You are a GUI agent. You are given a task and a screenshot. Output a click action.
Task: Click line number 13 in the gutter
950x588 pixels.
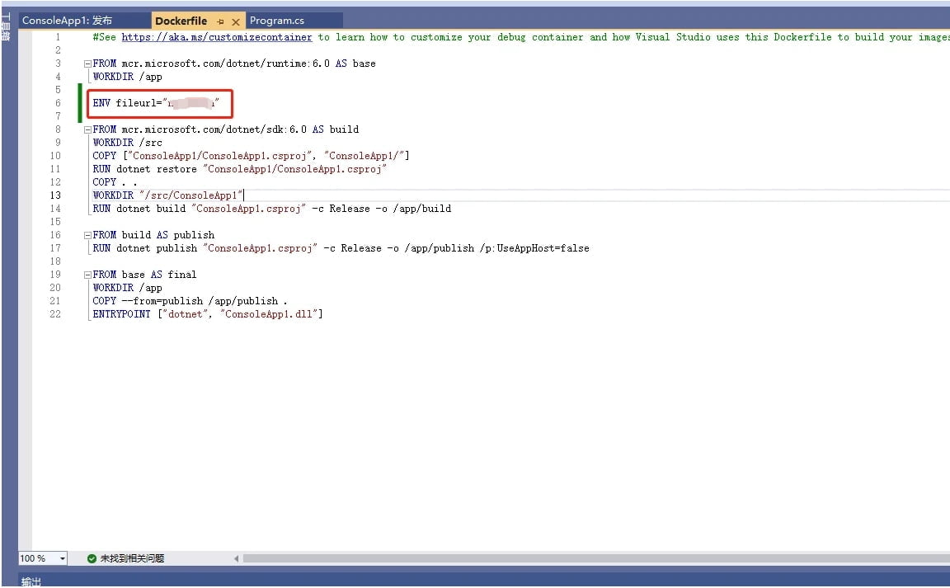pos(55,195)
